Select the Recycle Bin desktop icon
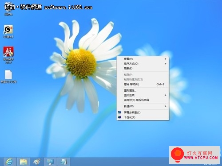This screenshot has height=166, width=222. (8, 9)
